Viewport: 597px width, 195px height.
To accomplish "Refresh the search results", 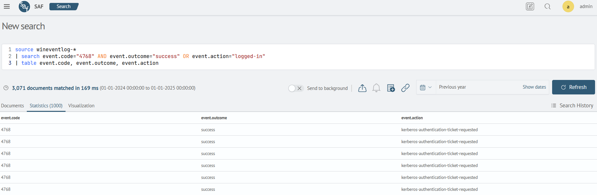I will [573, 87].
